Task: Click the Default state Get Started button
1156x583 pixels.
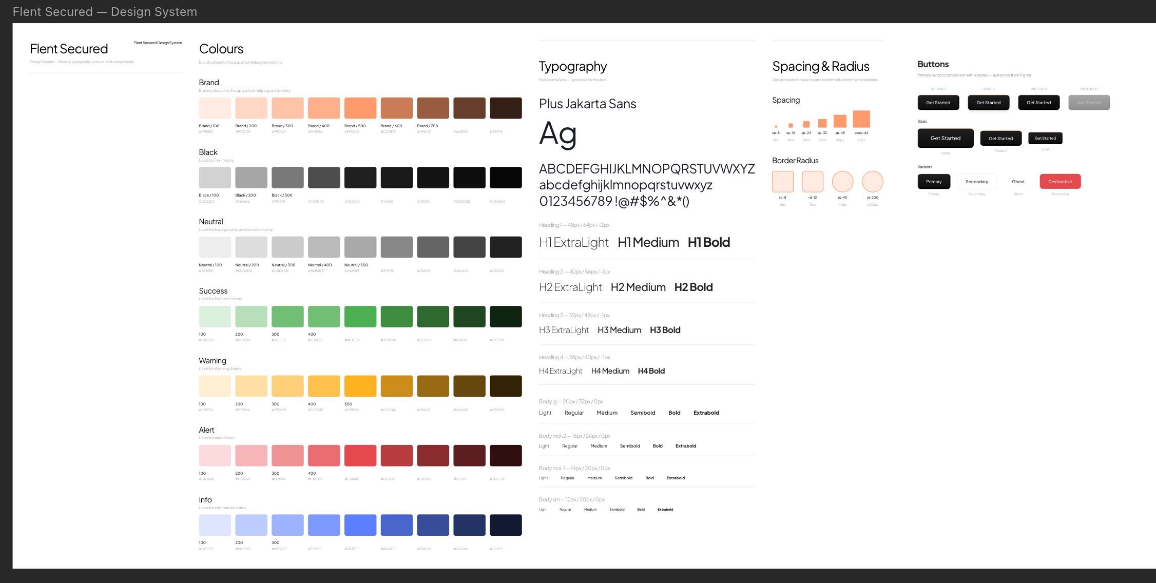Action: tap(938, 103)
